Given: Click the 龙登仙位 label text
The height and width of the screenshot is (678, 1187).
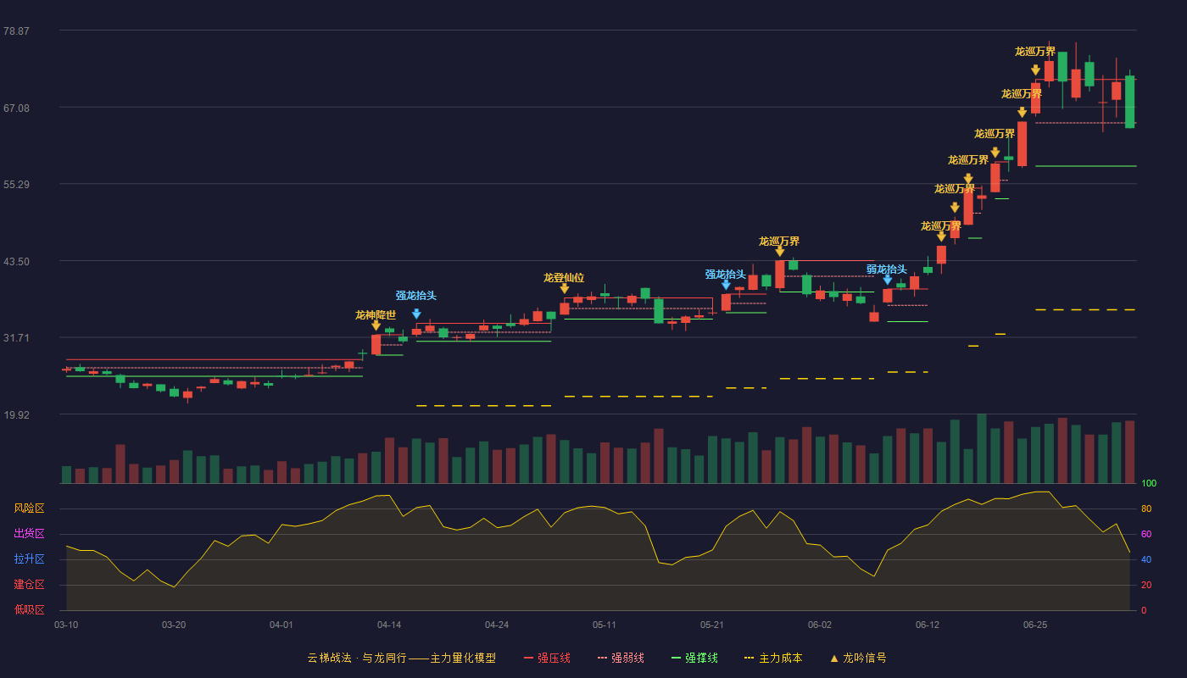Looking at the screenshot, I should tap(564, 278).
